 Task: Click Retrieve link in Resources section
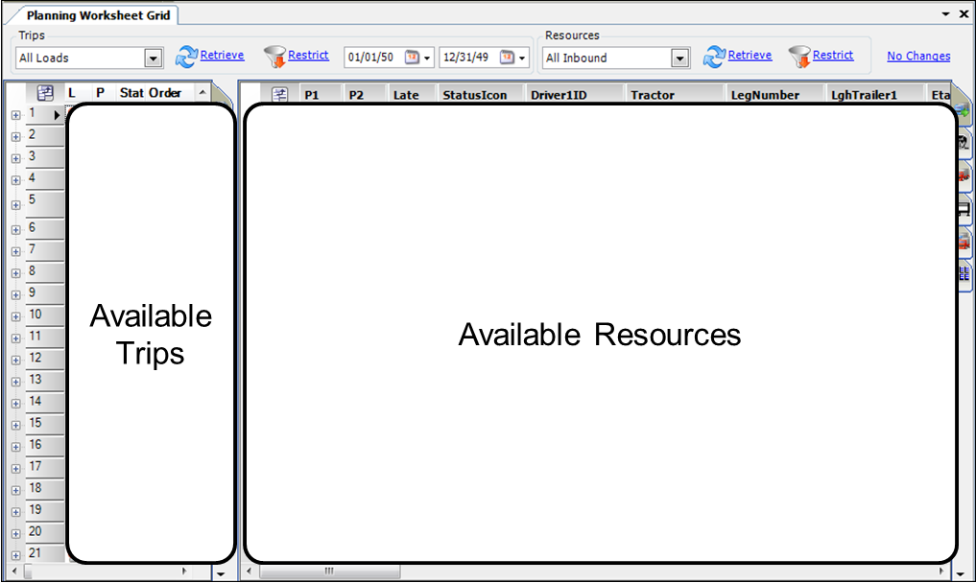click(x=750, y=55)
